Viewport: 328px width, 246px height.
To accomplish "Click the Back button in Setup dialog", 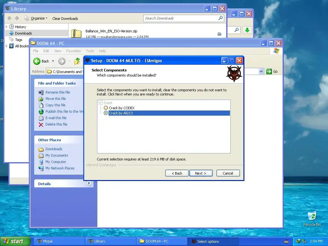I will [x=177, y=173].
